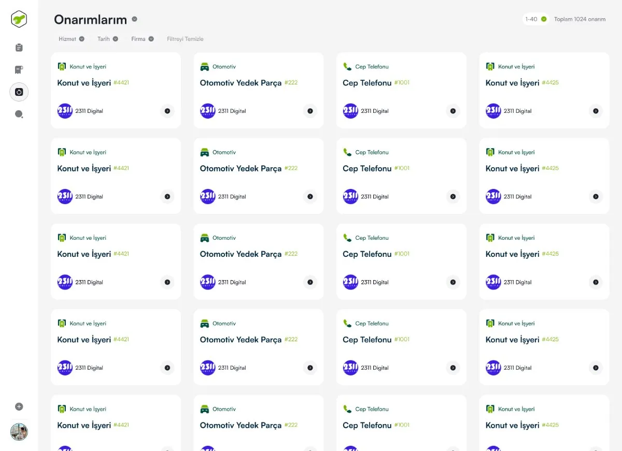Click 2311 Digital name on first-row #4425 card
Viewport: 622px width, 451px height.
click(518, 111)
